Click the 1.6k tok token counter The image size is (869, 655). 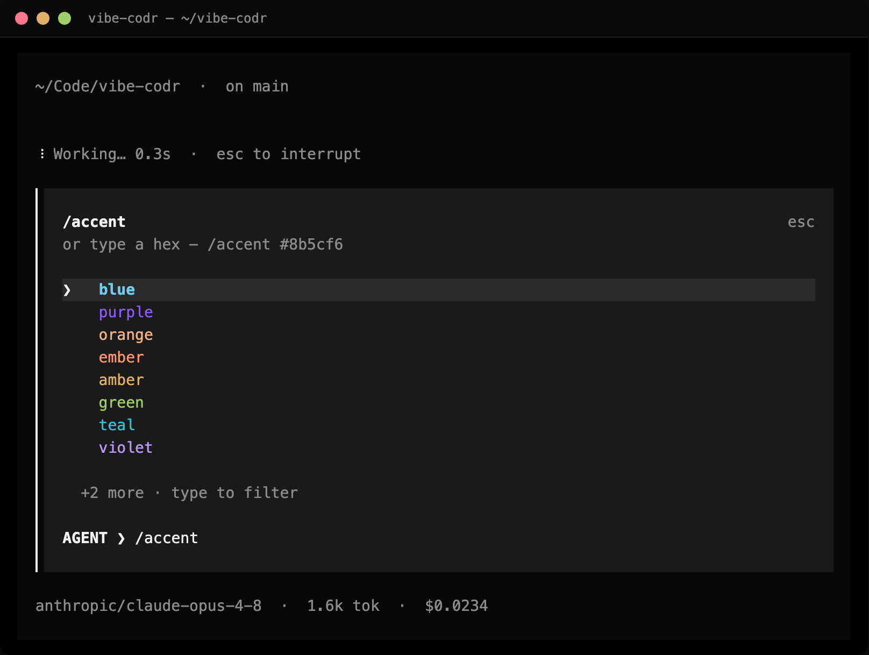tap(343, 606)
